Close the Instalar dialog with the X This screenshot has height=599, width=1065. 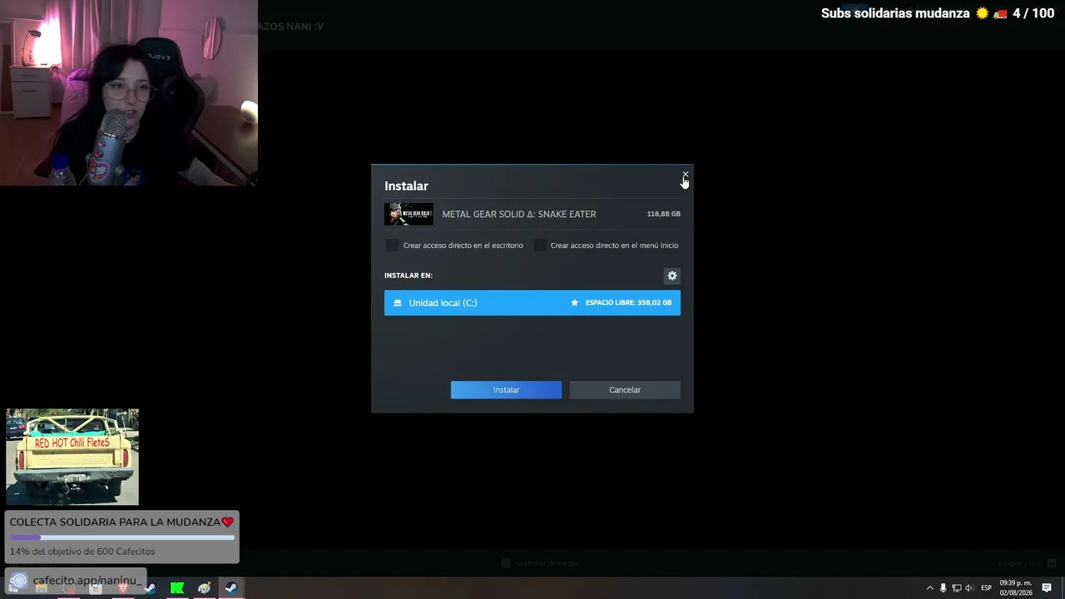[685, 176]
